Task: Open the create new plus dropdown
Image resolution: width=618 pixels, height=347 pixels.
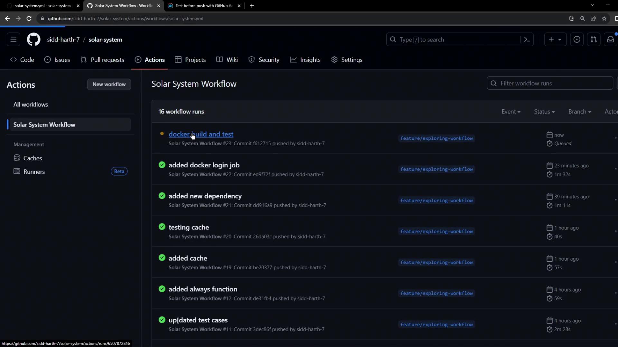Action: tap(555, 40)
